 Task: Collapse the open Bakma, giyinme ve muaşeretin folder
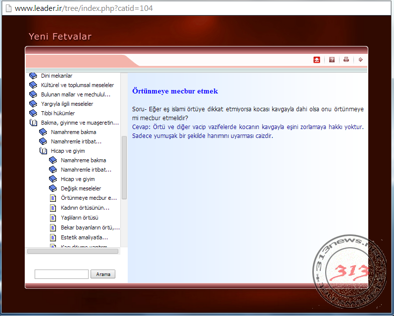point(33,123)
